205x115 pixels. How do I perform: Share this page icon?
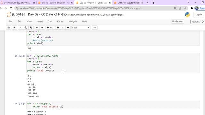click(x=180, y=8)
